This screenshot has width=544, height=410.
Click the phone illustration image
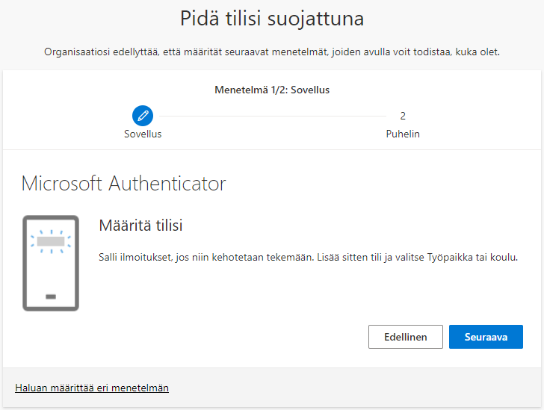pyautogui.click(x=51, y=262)
